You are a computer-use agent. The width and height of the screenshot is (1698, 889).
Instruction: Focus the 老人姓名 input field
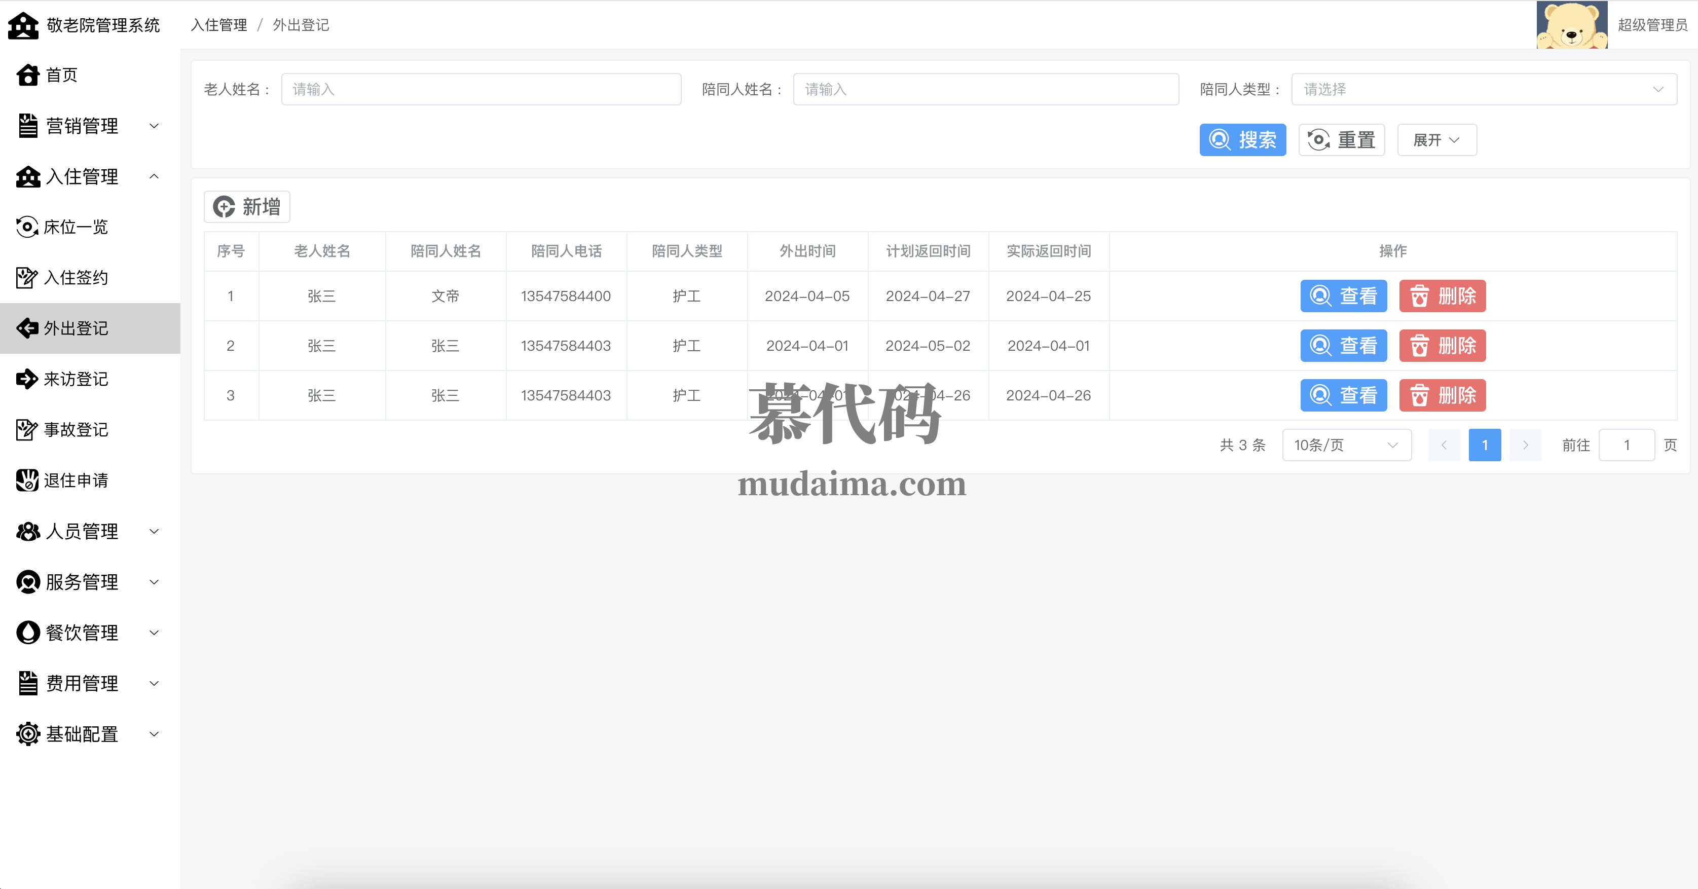point(481,90)
